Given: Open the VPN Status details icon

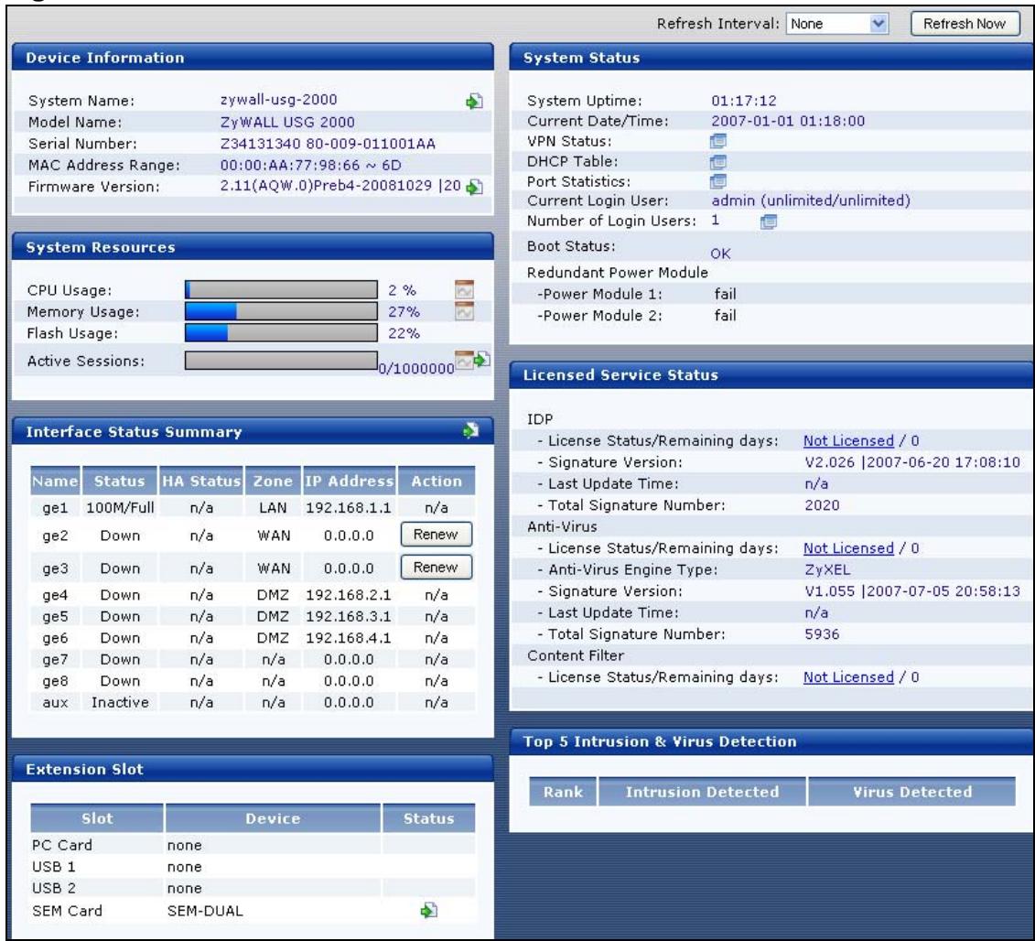Looking at the screenshot, I should click(x=718, y=141).
